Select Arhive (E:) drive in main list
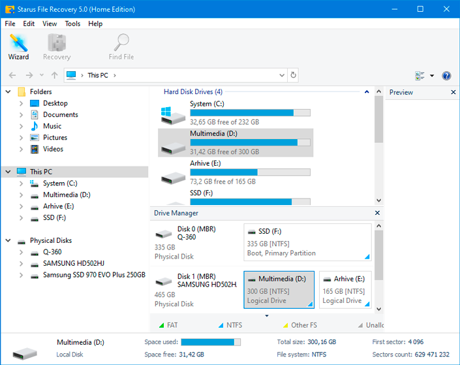 [x=236, y=172]
